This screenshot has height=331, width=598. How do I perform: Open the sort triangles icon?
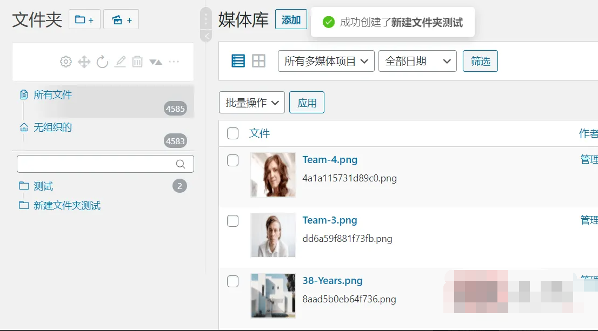coord(156,62)
